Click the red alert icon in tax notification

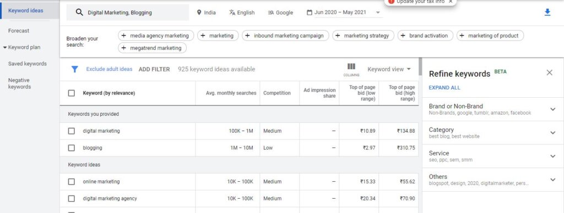click(x=392, y=2)
